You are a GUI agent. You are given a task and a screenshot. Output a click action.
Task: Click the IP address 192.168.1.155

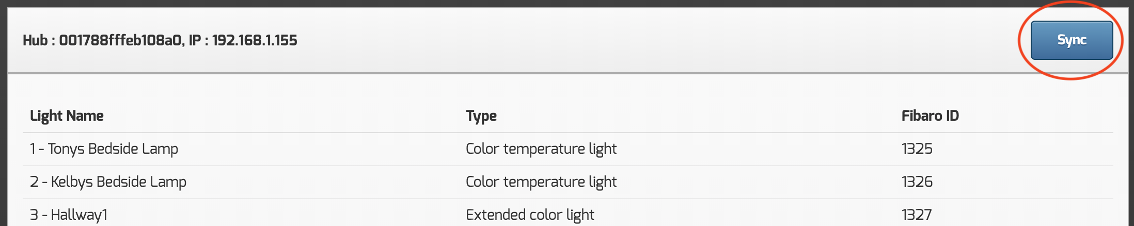(255, 40)
